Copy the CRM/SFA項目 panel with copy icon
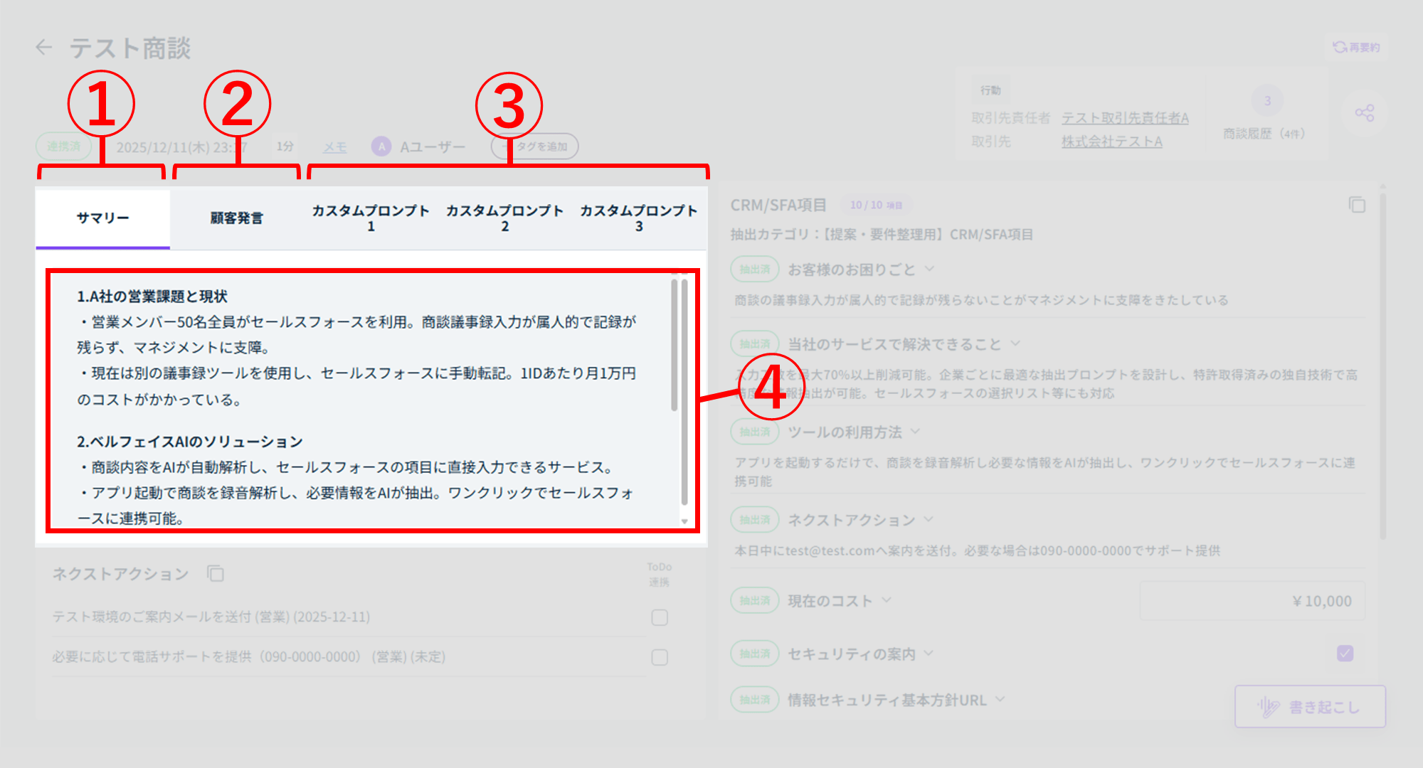 [x=1356, y=205]
